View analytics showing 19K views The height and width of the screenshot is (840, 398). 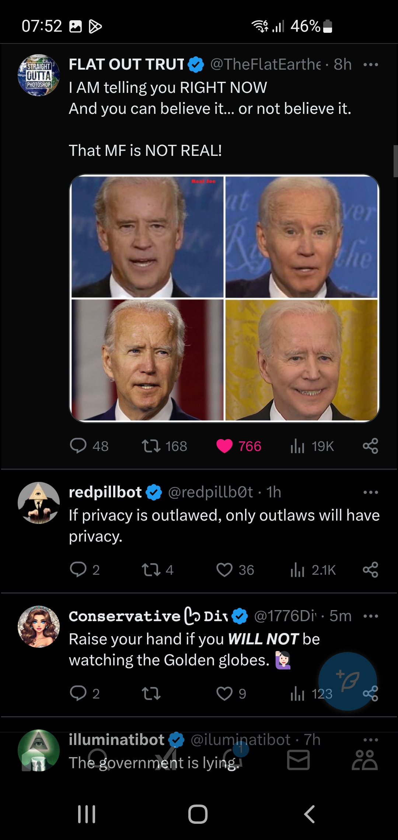click(312, 446)
